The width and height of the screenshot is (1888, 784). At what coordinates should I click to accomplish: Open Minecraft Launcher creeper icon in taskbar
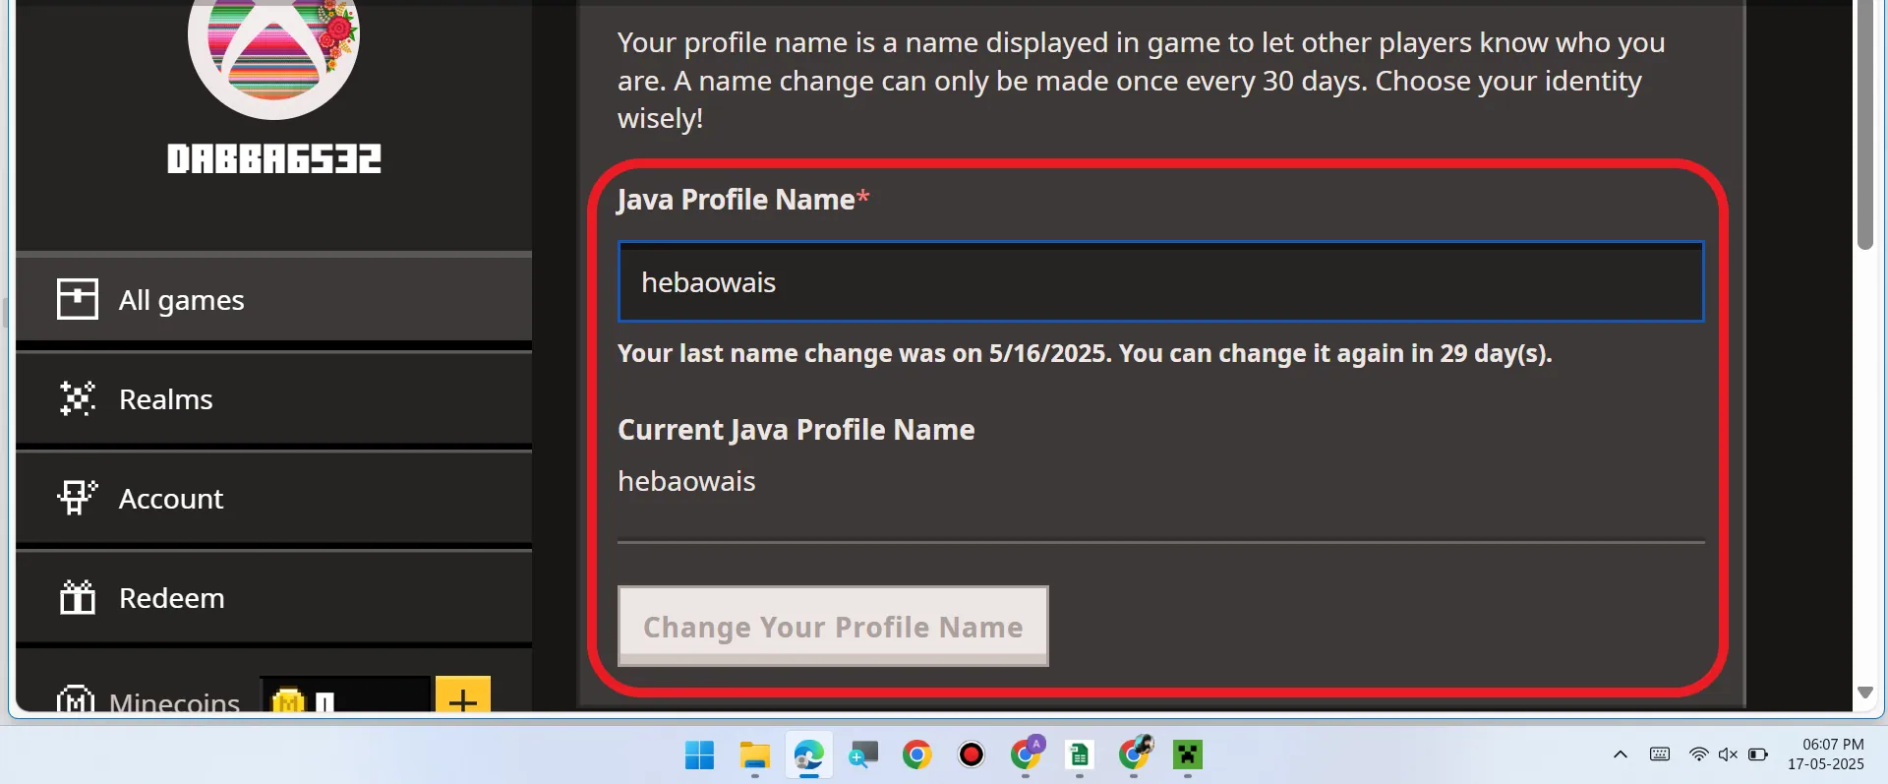[x=1188, y=755]
